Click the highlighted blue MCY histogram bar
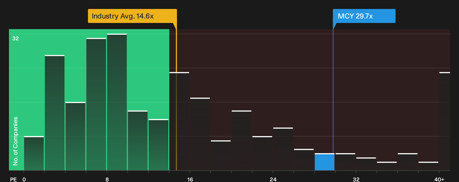The width and height of the screenshot is (459, 182). 324,162
